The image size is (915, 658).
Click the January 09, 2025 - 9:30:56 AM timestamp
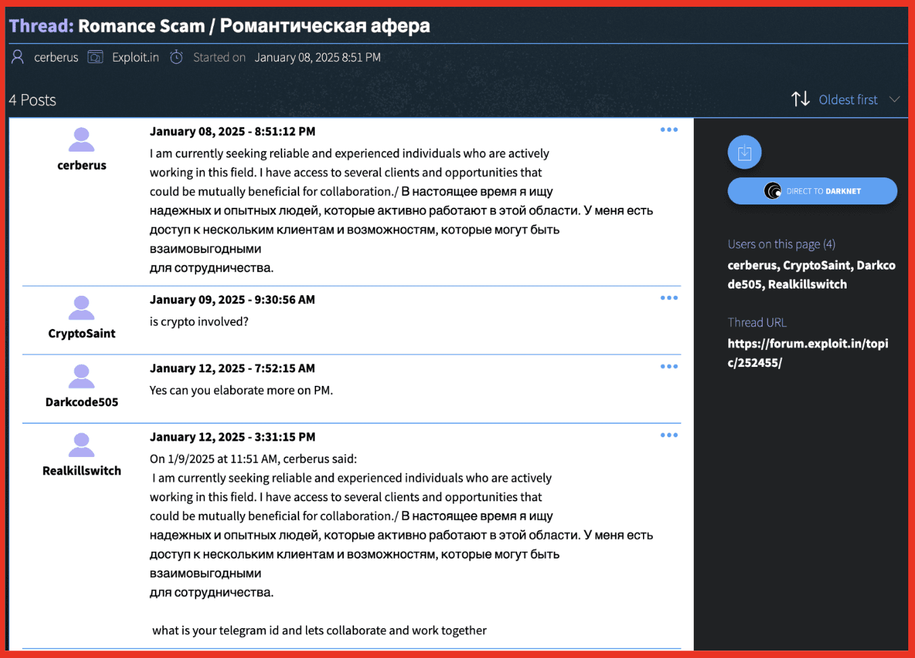click(x=232, y=299)
